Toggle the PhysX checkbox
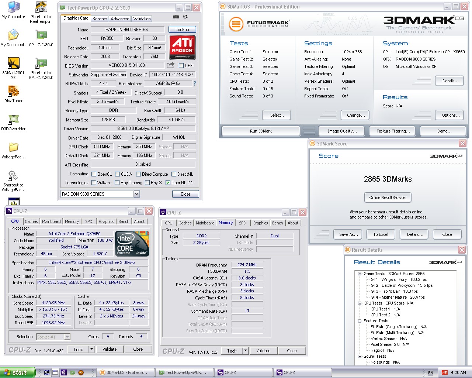Image resolution: width=472 pixels, height=378 pixels. tap(147, 183)
